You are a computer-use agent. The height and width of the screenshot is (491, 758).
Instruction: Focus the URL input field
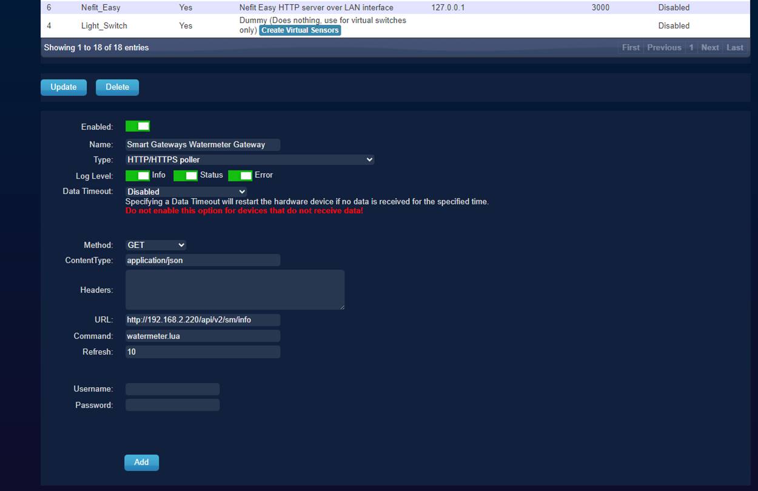pos(203,320)
